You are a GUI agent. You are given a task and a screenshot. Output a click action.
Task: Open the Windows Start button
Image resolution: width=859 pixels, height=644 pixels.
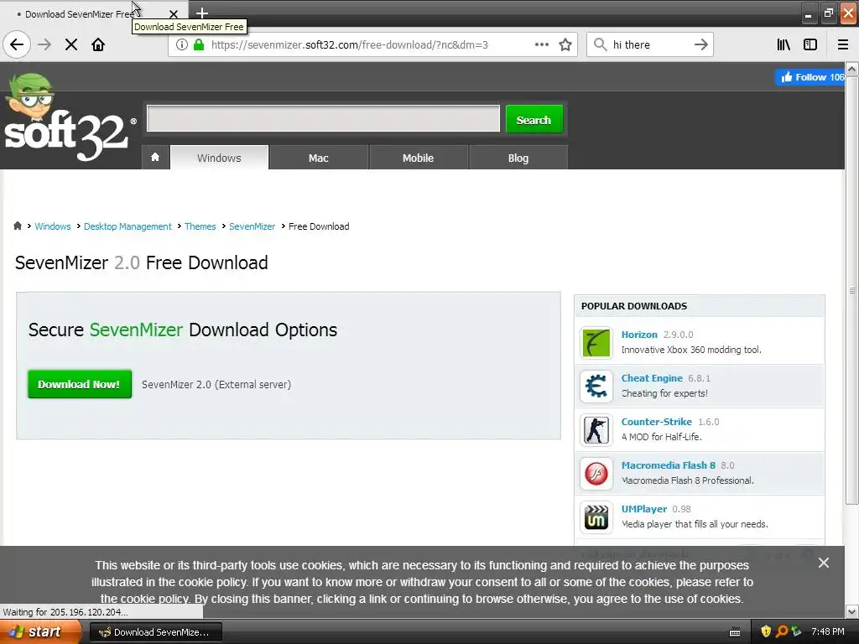(40, 631)
